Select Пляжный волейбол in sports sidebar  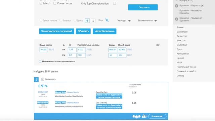point(186,71)
